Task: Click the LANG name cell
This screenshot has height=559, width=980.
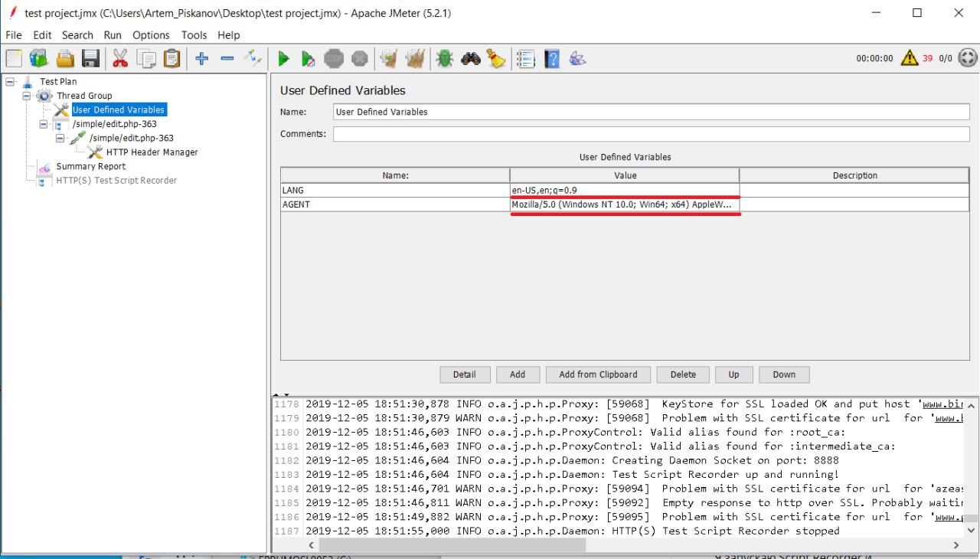Action: coord(395,190)
